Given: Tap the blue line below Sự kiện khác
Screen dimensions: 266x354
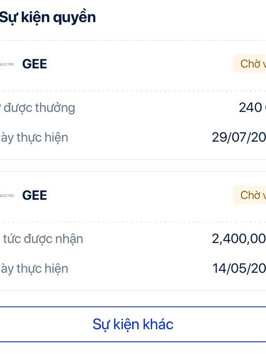Looking at the screenshot, I should pyautogui.click(x=133, y=342).
